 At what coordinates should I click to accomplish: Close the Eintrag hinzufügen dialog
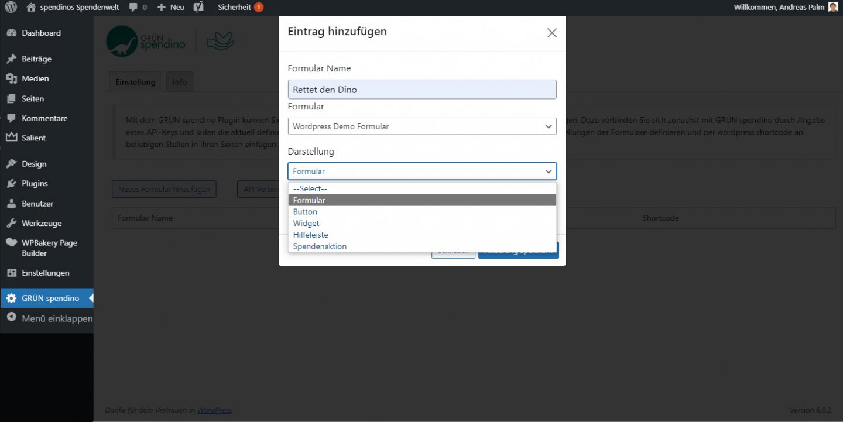[551, 33]
